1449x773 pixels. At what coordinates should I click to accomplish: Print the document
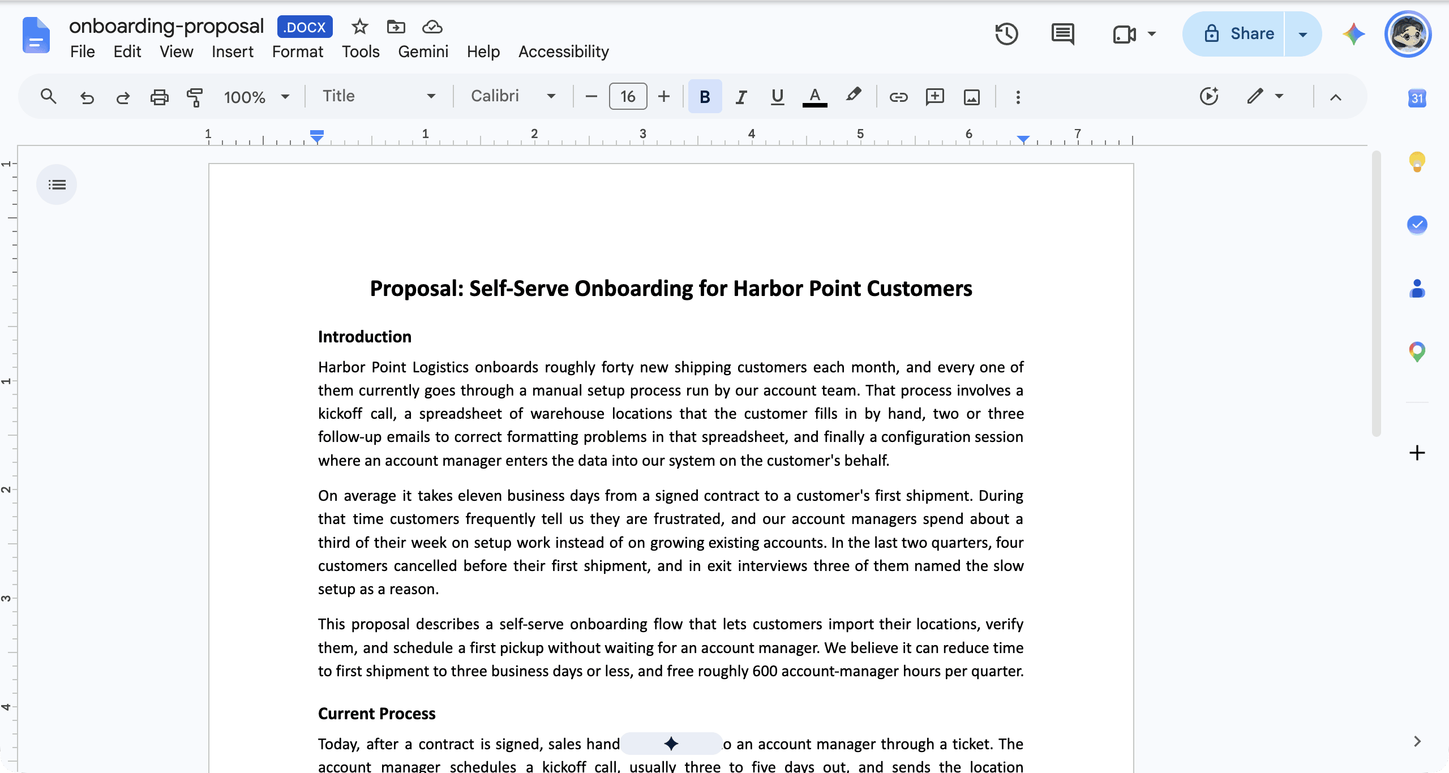[159, 97]
